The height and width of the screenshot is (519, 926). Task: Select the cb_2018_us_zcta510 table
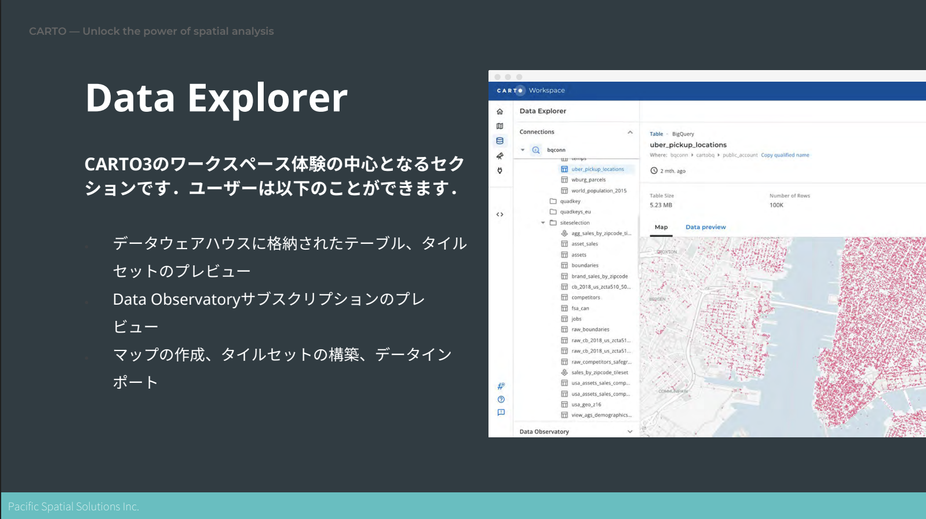click(x=600, y=287)
